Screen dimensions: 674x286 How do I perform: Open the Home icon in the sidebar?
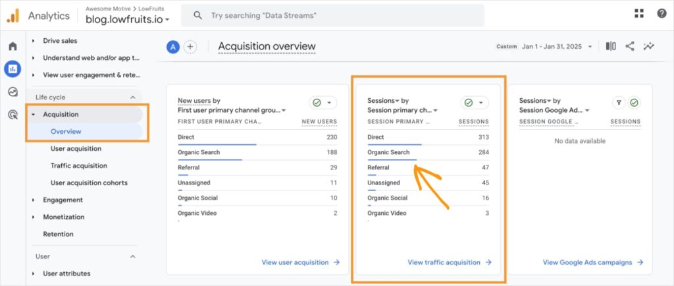(13, 46)
